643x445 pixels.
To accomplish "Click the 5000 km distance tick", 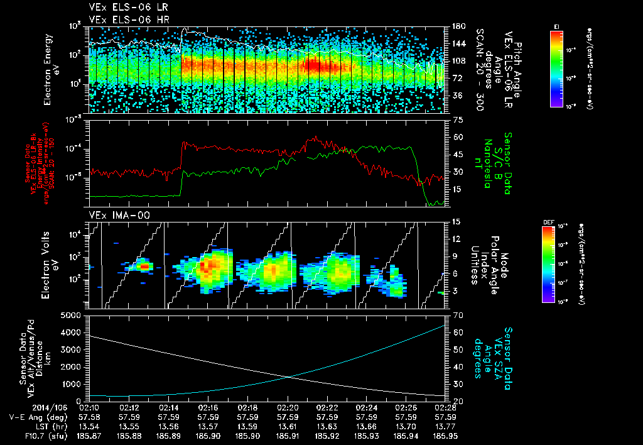I will 70,316.
